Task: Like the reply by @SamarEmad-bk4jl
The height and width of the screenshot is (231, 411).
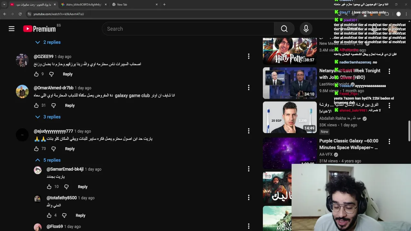Action: tap(49, 187)
